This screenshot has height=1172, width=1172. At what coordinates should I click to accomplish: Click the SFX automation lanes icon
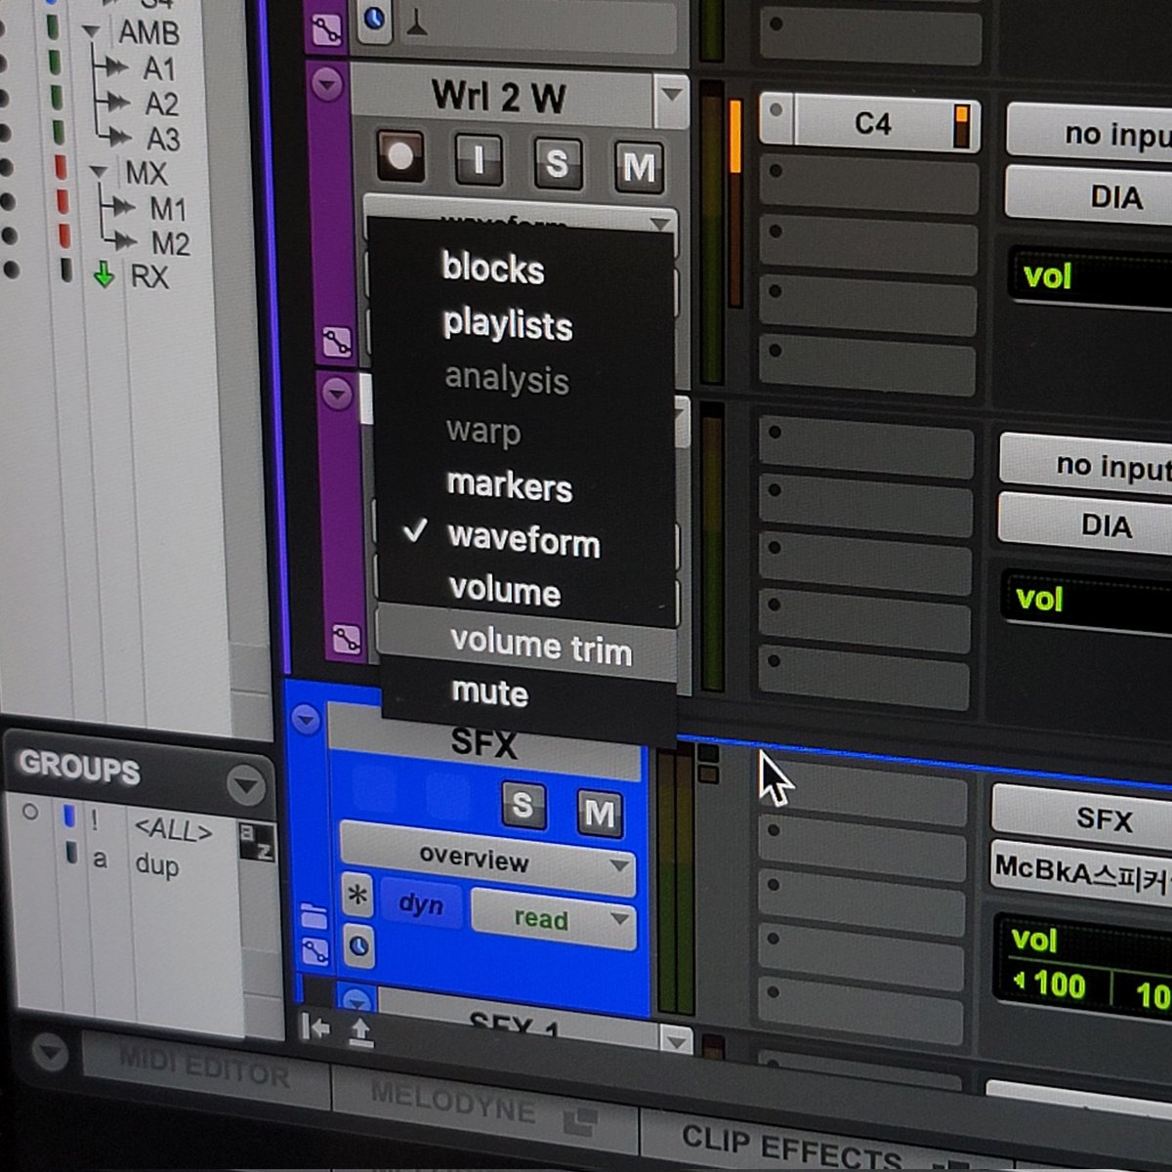(315, 951)
